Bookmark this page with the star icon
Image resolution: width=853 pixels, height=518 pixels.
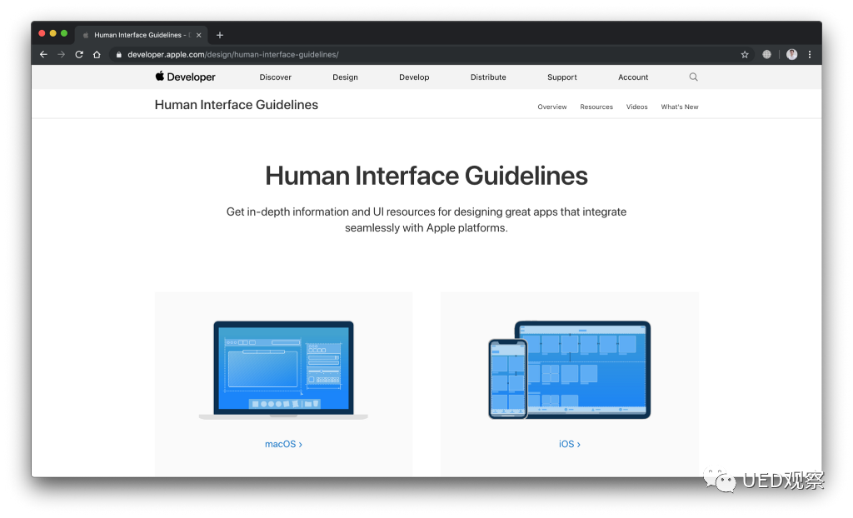[x=745, y=54]
